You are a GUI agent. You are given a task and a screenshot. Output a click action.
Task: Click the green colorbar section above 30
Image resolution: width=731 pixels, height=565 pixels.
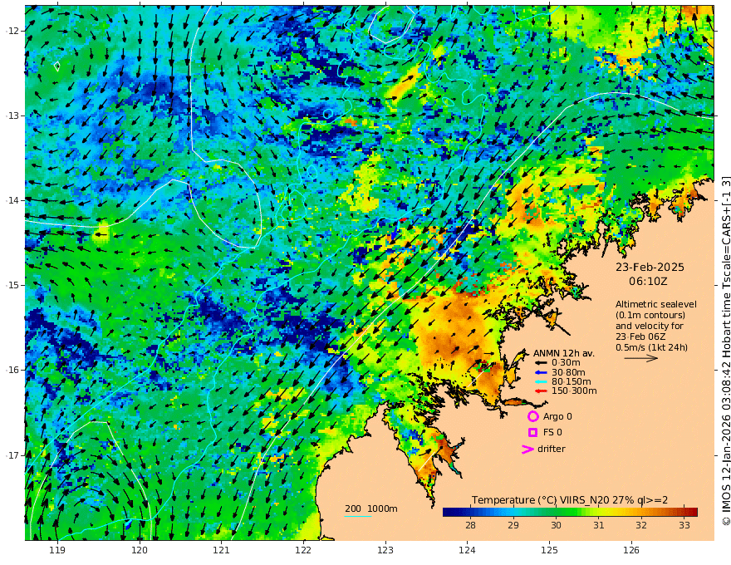[556, 512]
